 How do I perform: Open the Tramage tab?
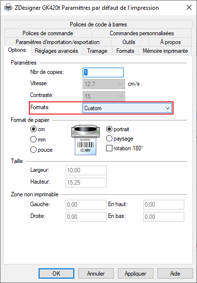click(97, 51)
